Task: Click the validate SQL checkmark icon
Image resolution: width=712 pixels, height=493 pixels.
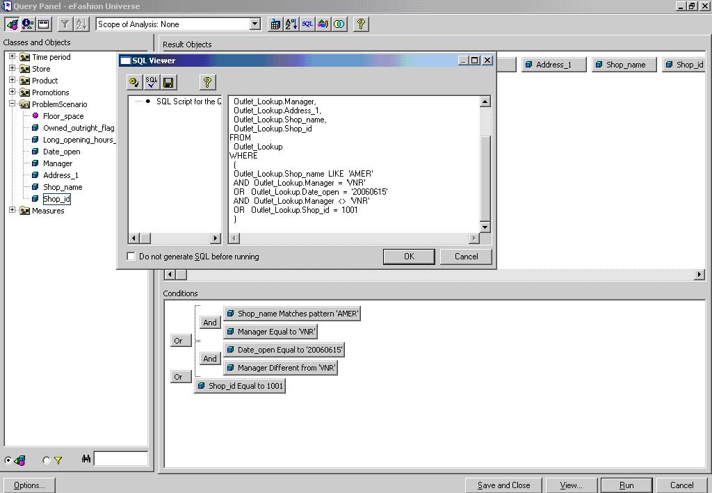Action: point(152,83)
